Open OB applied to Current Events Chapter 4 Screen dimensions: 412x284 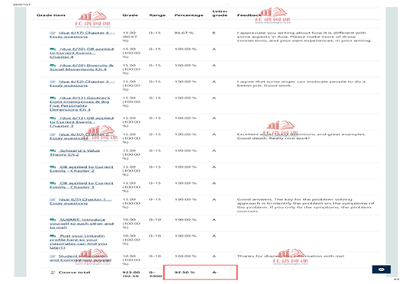coord(82,53)
